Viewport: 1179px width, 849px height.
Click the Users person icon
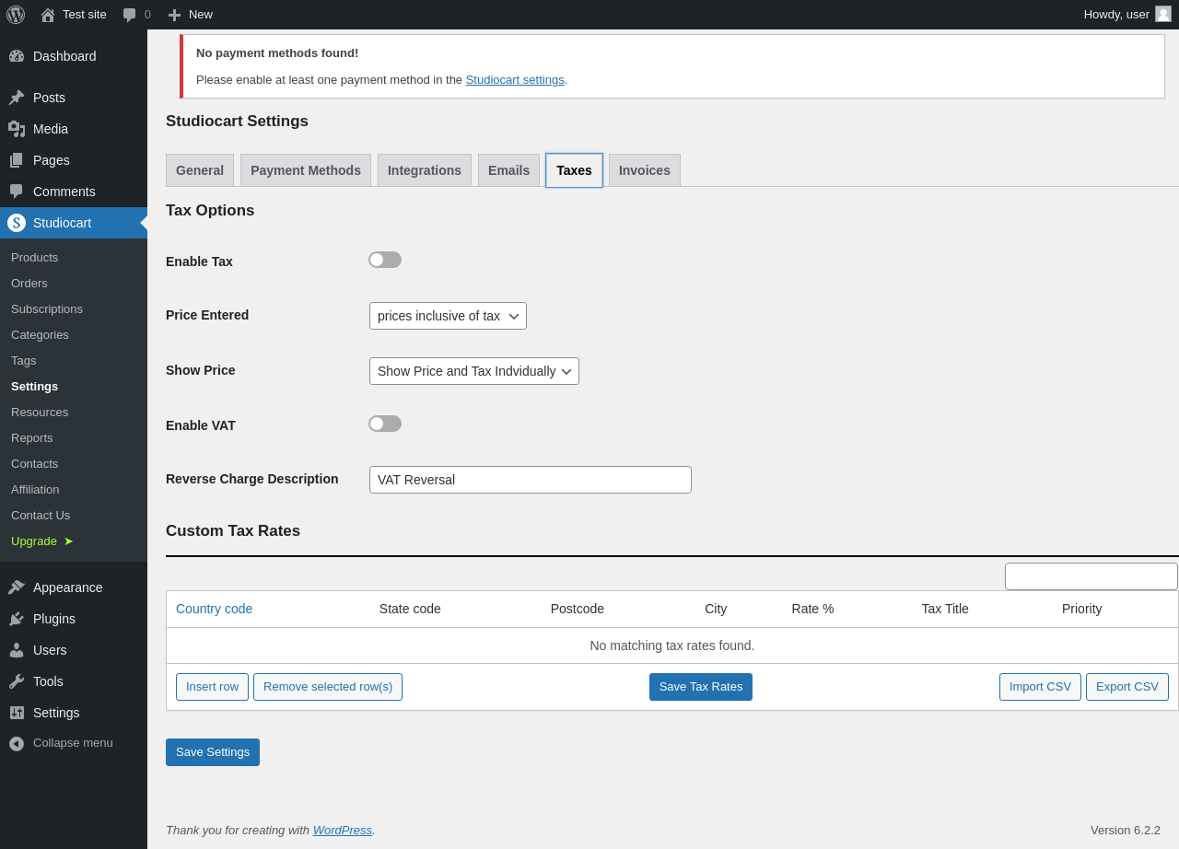(17, 650)
